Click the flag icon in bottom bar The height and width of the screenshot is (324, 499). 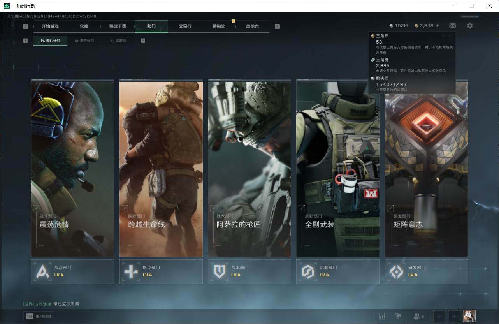[x=398, y=316]
